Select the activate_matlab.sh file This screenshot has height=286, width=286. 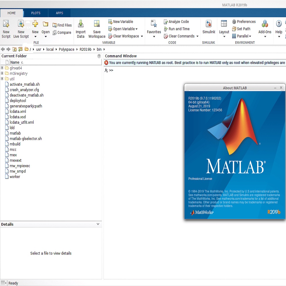click(x=25, y=84)
